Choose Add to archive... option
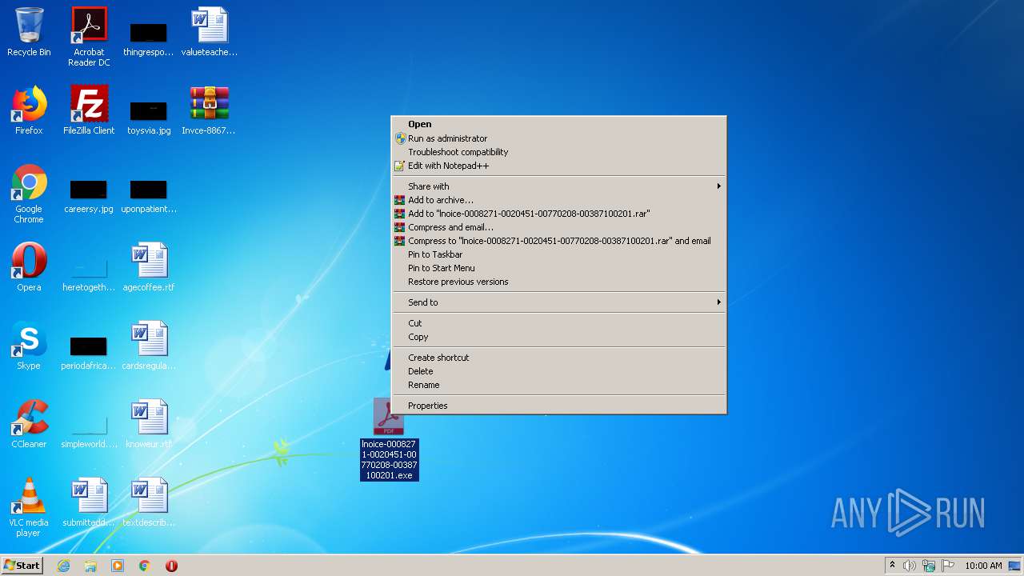The width and height of the screenshot is (1024, 576). [558, 200]
